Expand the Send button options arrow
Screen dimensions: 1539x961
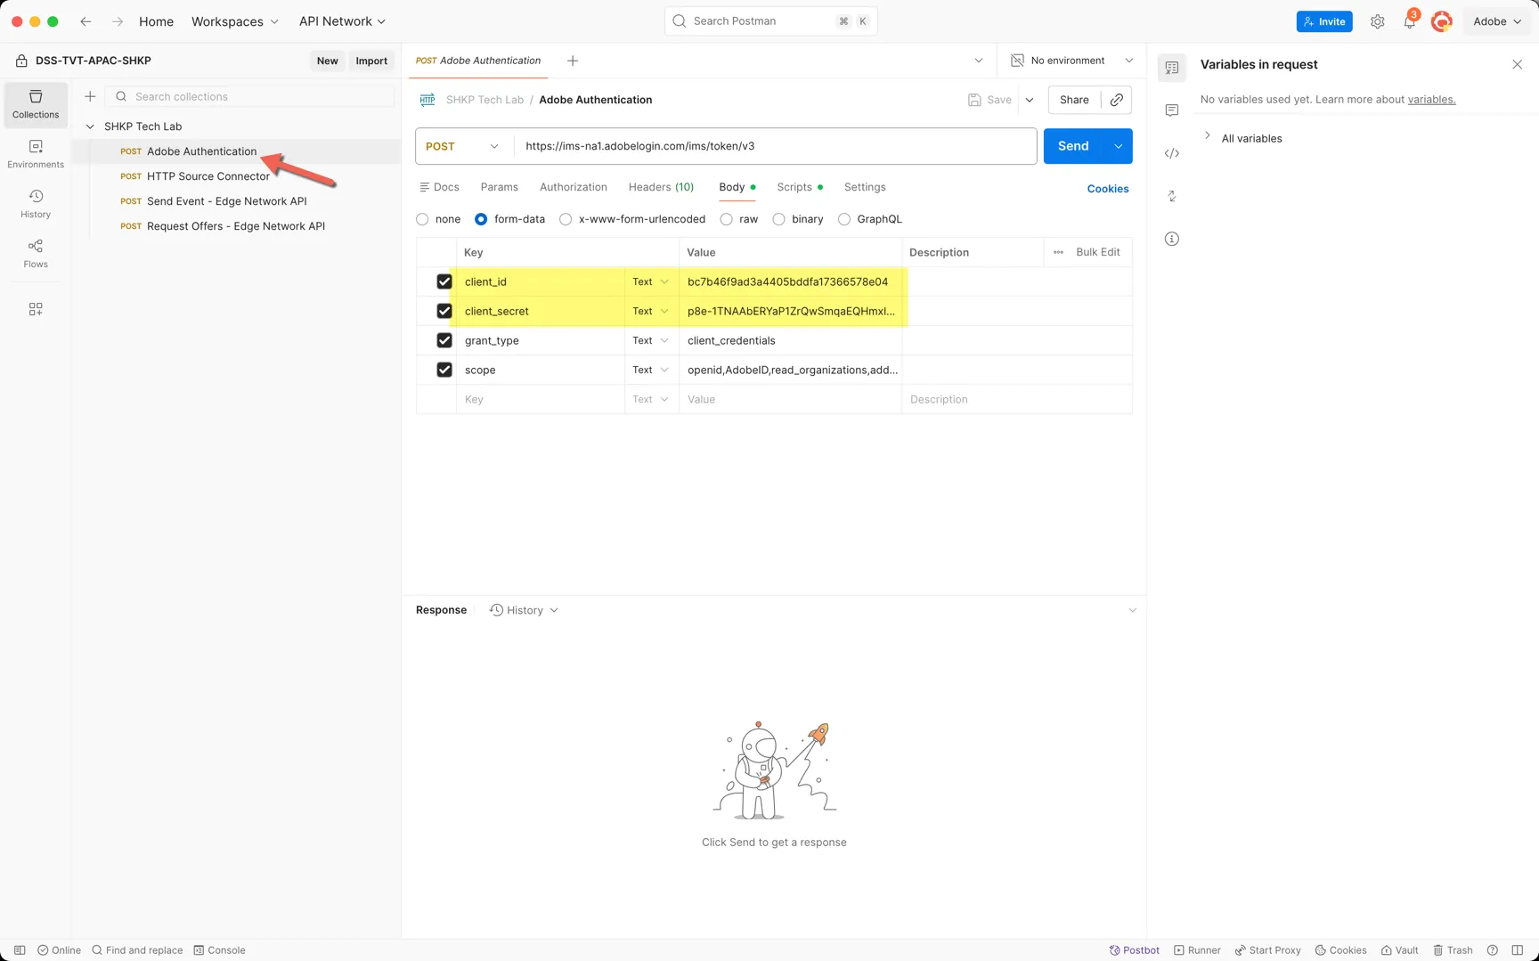click(x=1119, y=146)
